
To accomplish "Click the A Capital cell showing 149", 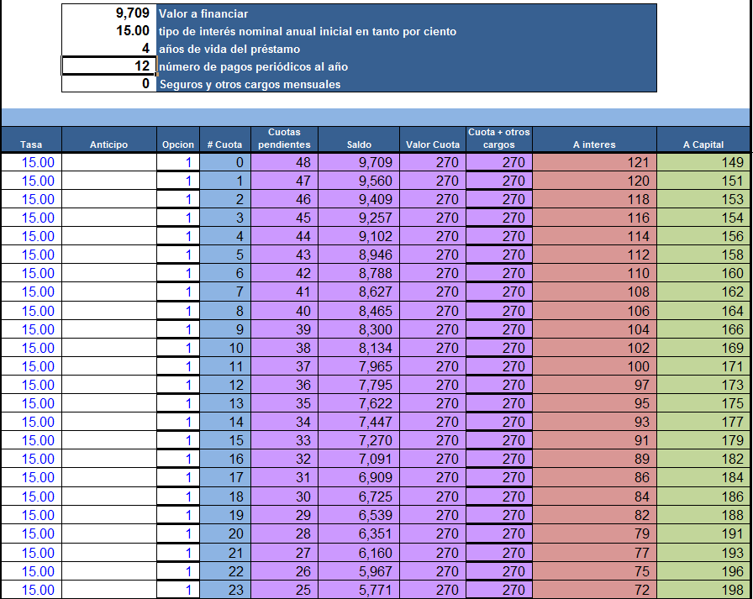I will [x=703, y=162].
